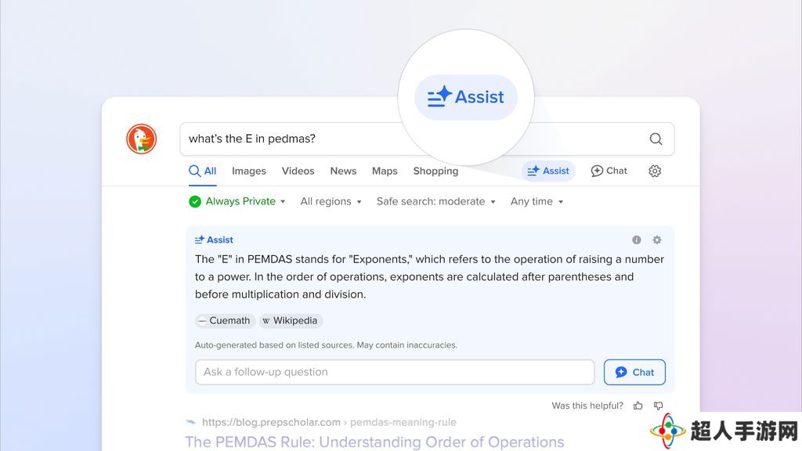Open the All regions dropdown

tap(331, 201)
